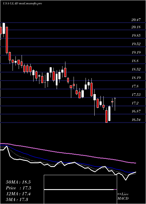Click the 17.53 price level label
Image resolution: width=146 pixels, height=204 pixels.
coord(136,95)
